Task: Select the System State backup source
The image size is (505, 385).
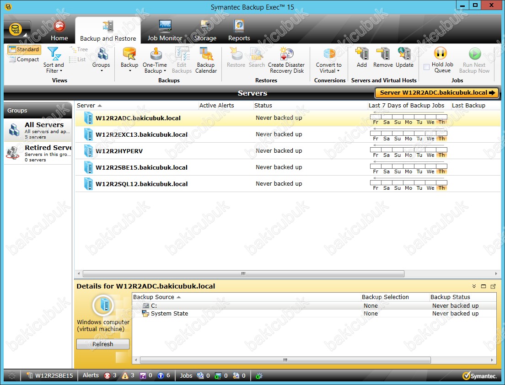Action: [314, 313]
